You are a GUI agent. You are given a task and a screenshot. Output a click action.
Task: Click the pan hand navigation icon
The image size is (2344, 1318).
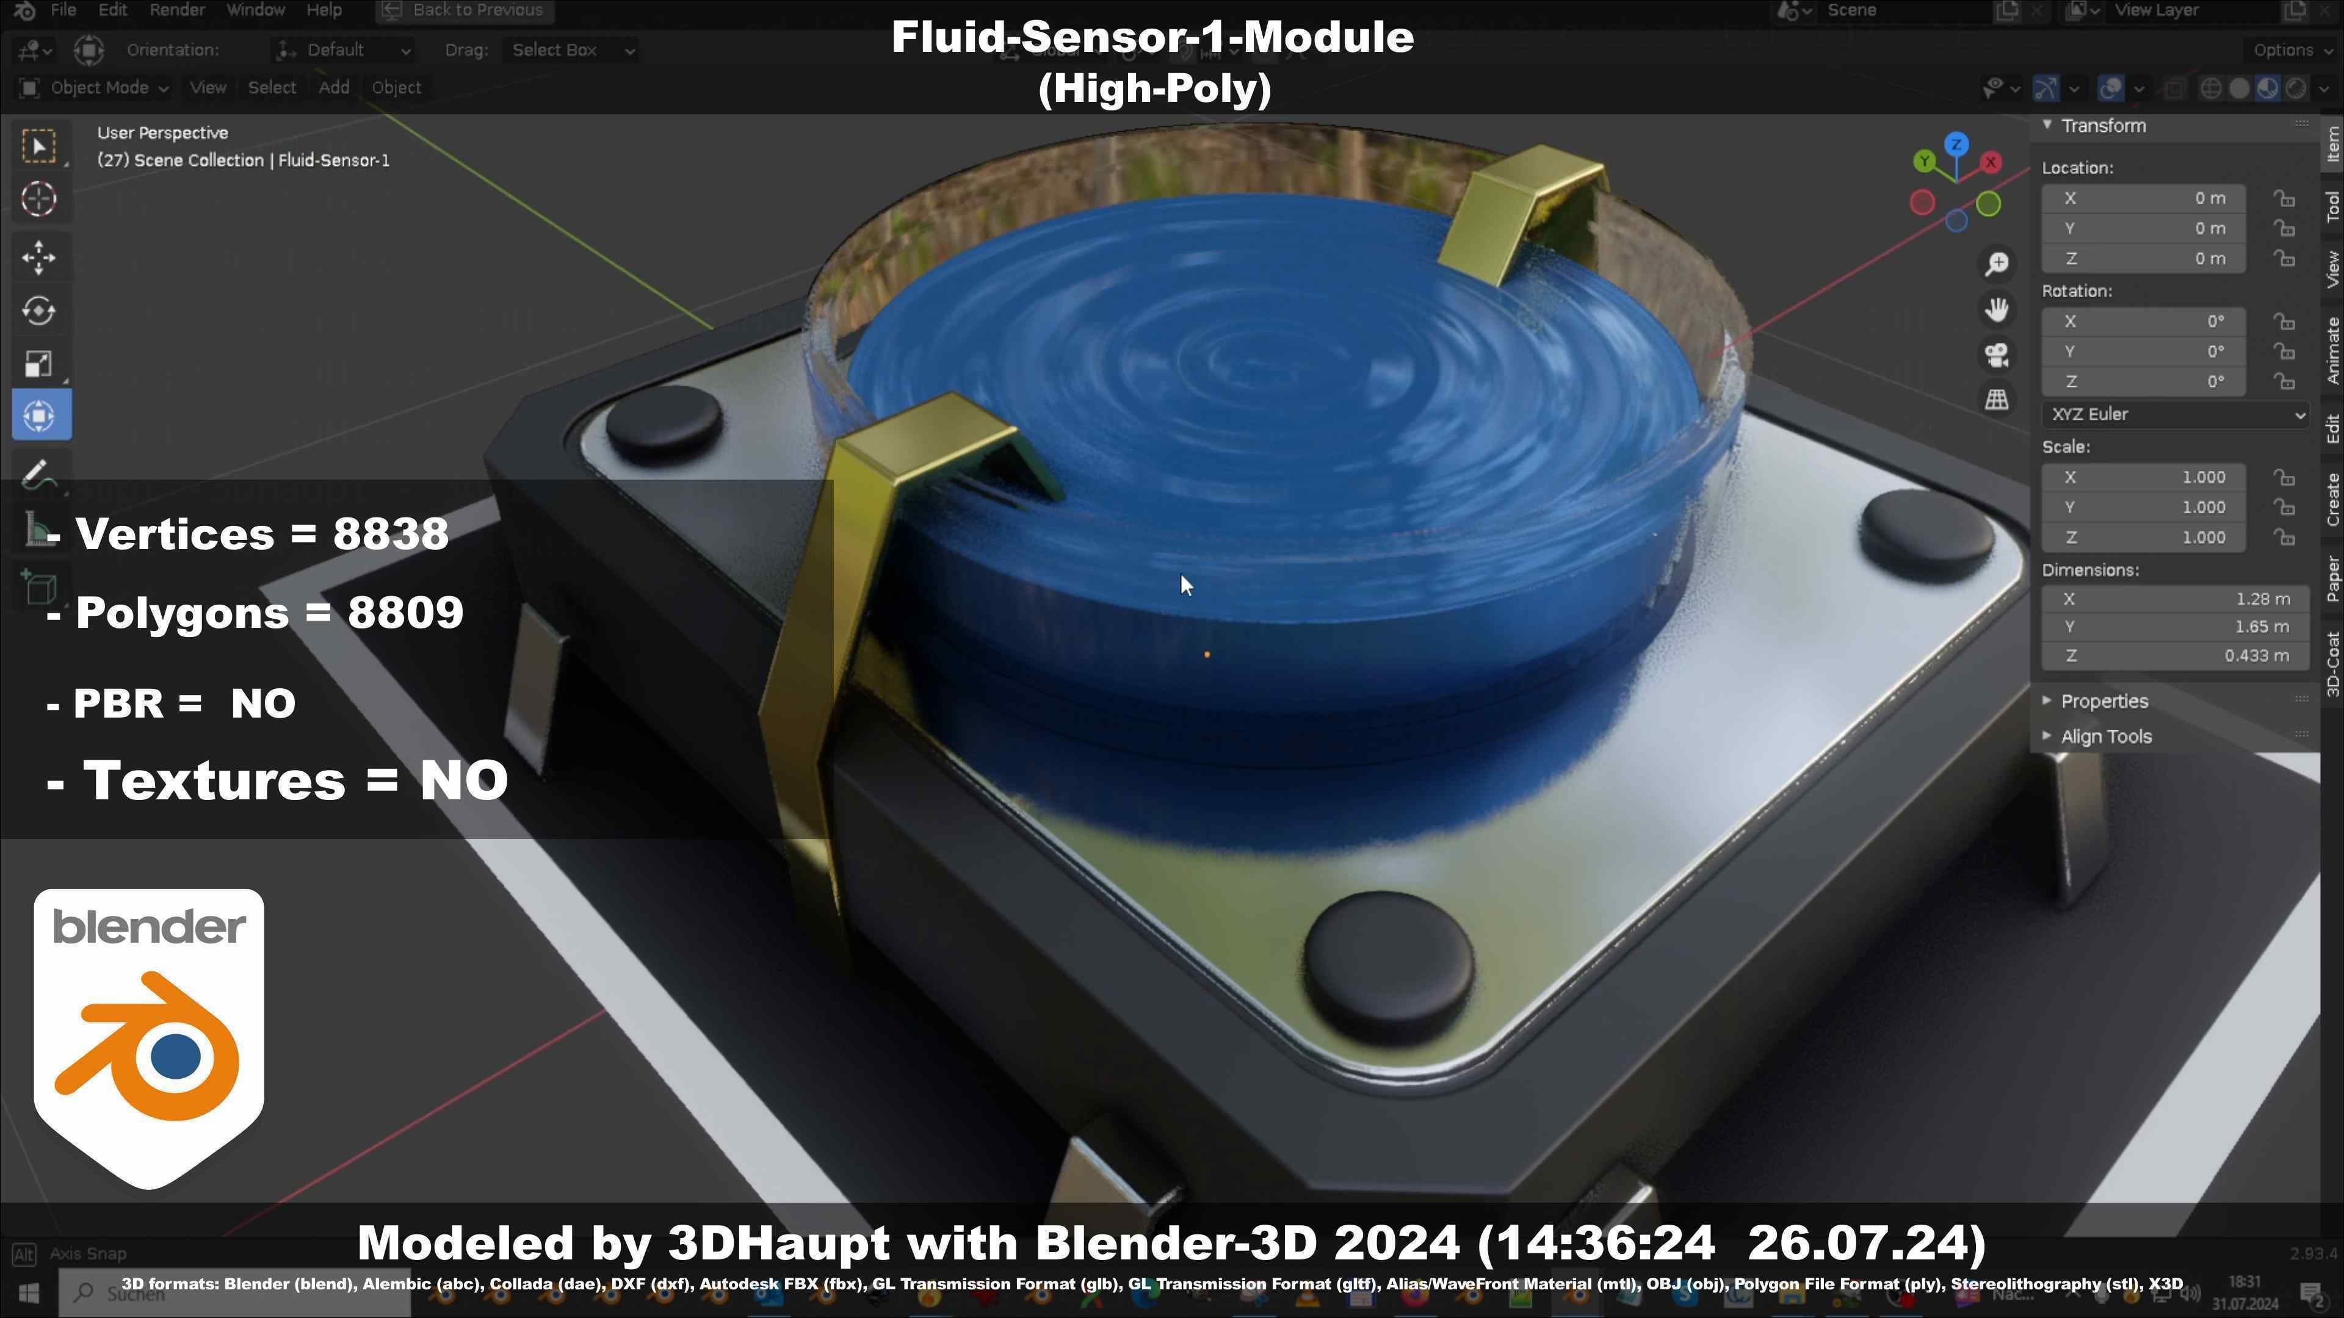pos(1997,310)
